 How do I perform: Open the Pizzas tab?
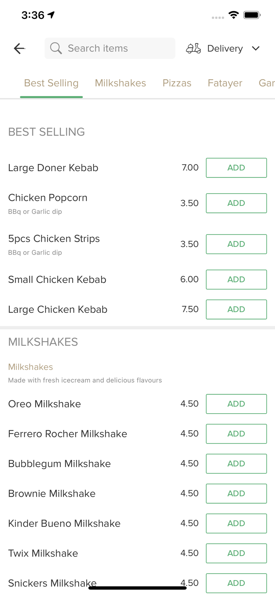click(177, 83)
